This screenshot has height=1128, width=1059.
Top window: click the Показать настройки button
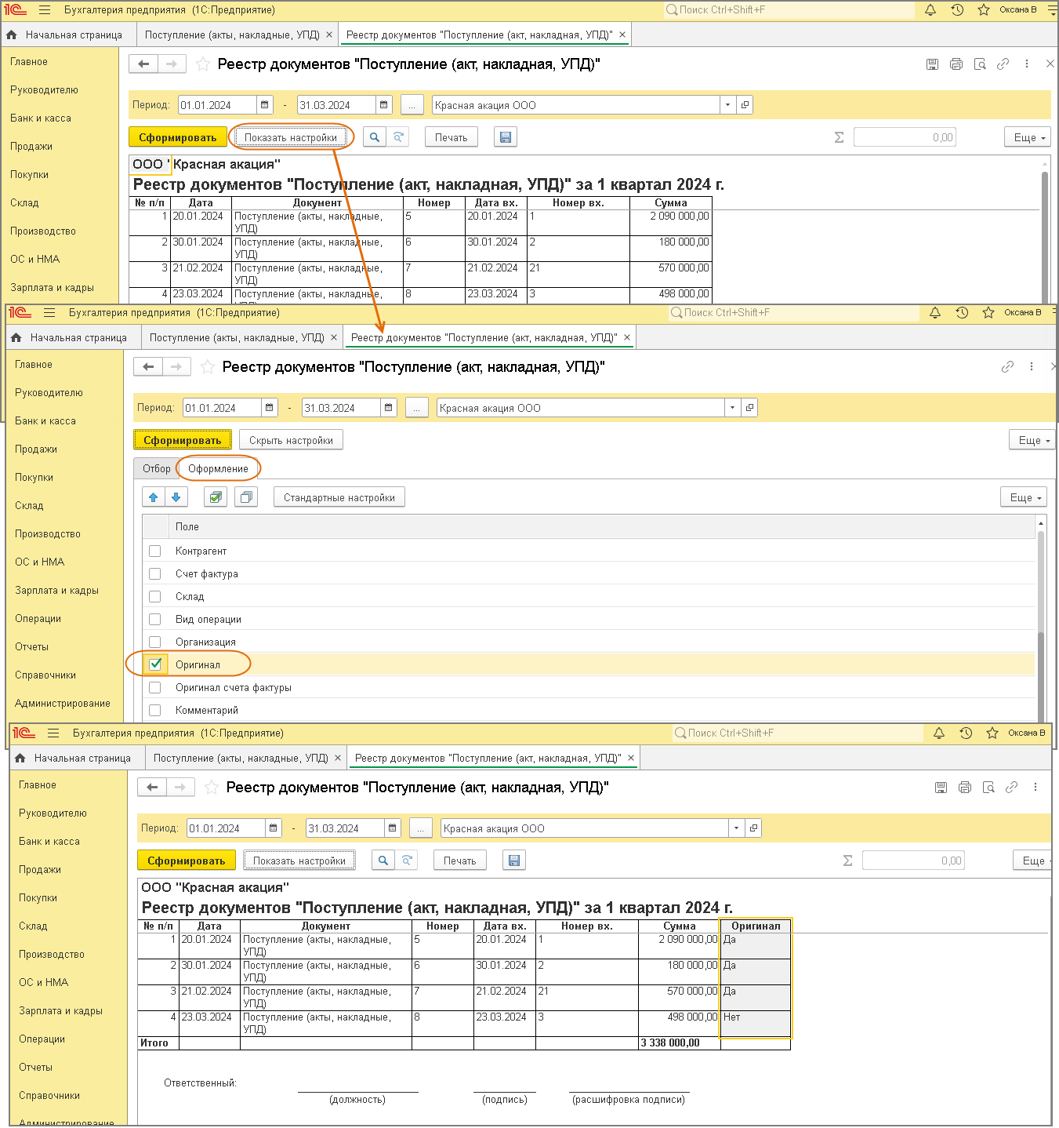(291, 137)
